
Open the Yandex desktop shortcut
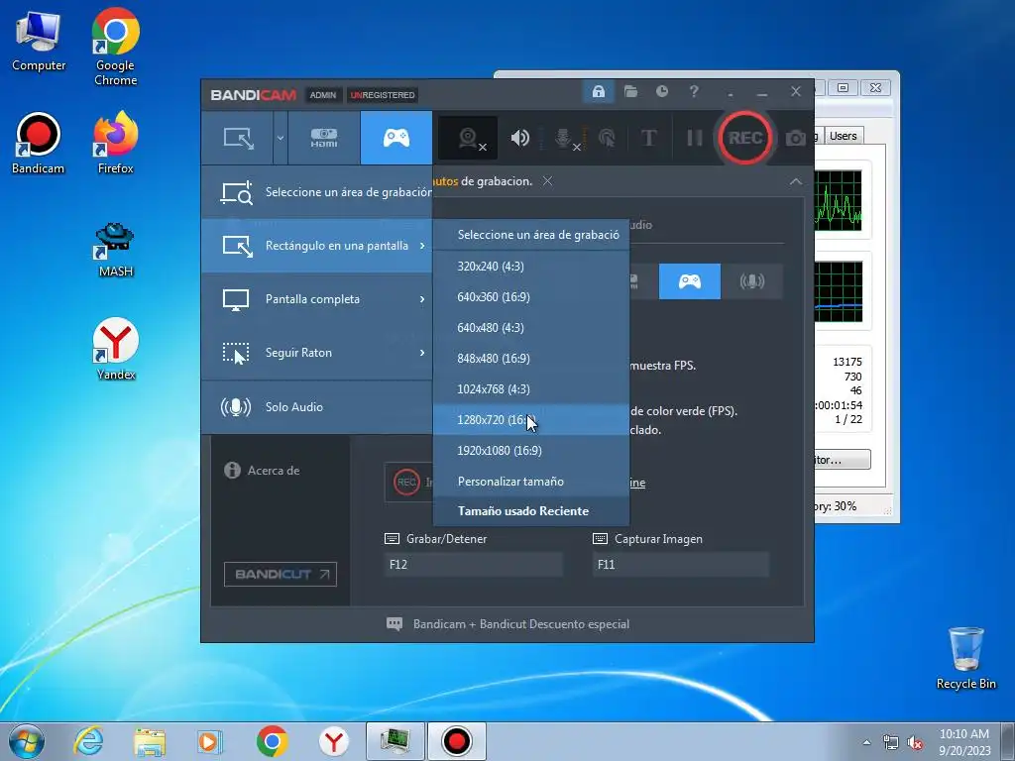coord(115,349)
